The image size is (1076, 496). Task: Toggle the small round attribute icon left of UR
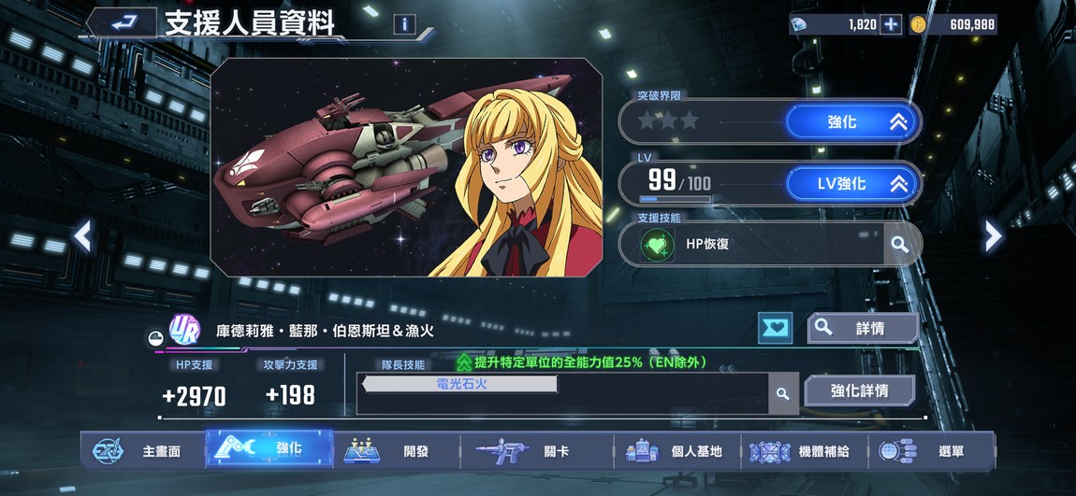[154, 338]
